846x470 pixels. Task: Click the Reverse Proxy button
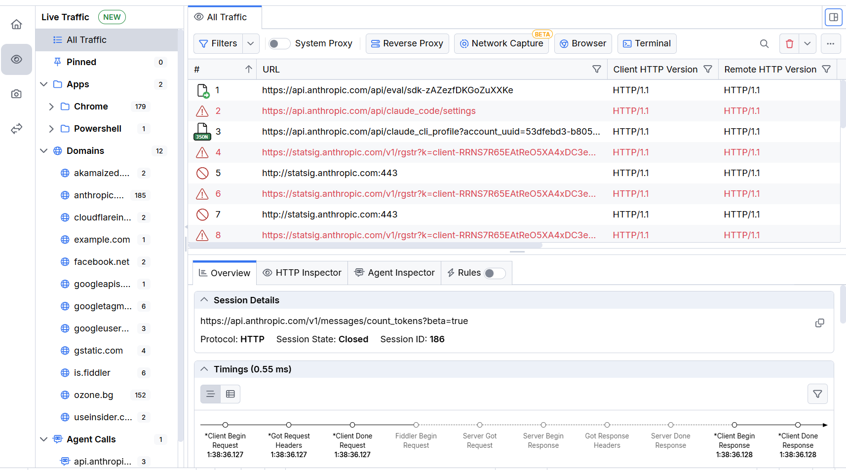coord(407,43)
